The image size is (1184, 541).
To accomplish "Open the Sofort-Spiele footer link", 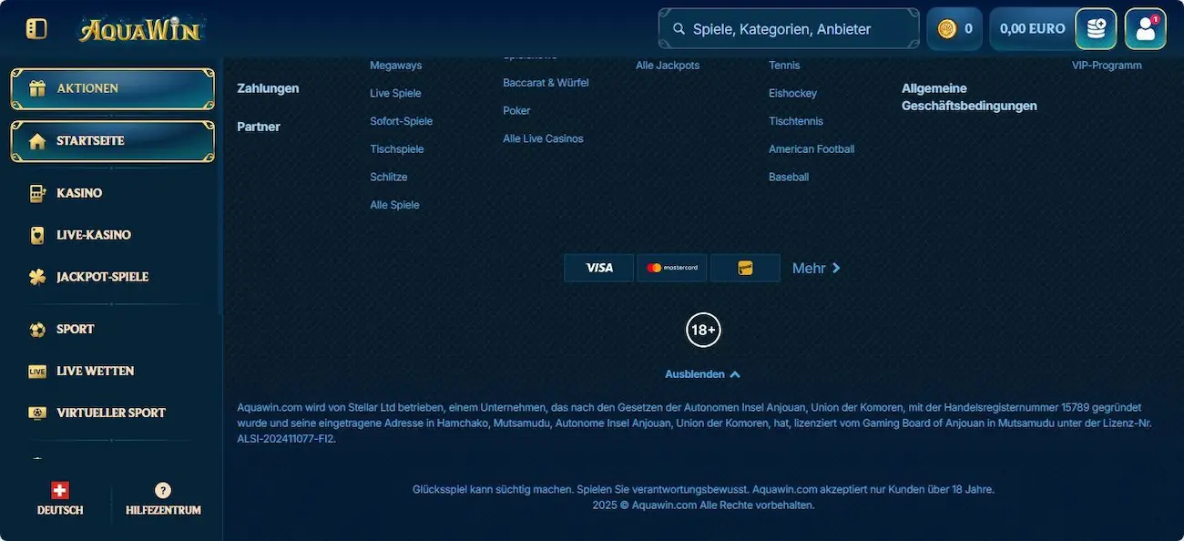I will pyautogui.click(x=402, y=121).
